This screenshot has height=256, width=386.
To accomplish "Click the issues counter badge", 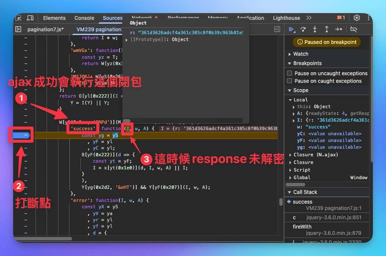I will tap(341, 18).
